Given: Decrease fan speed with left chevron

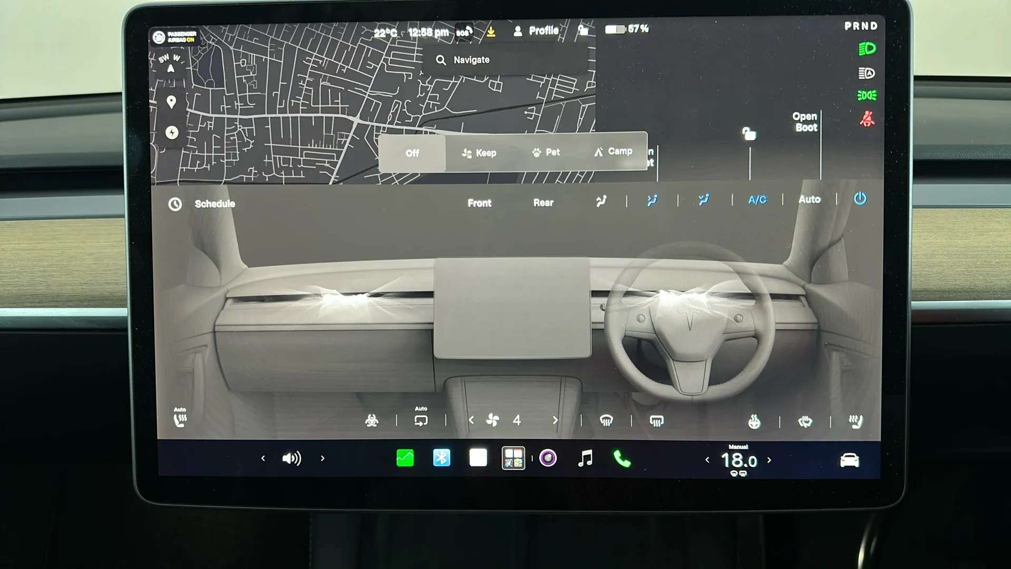Looking at the screenshot, I should click(471, 420).
